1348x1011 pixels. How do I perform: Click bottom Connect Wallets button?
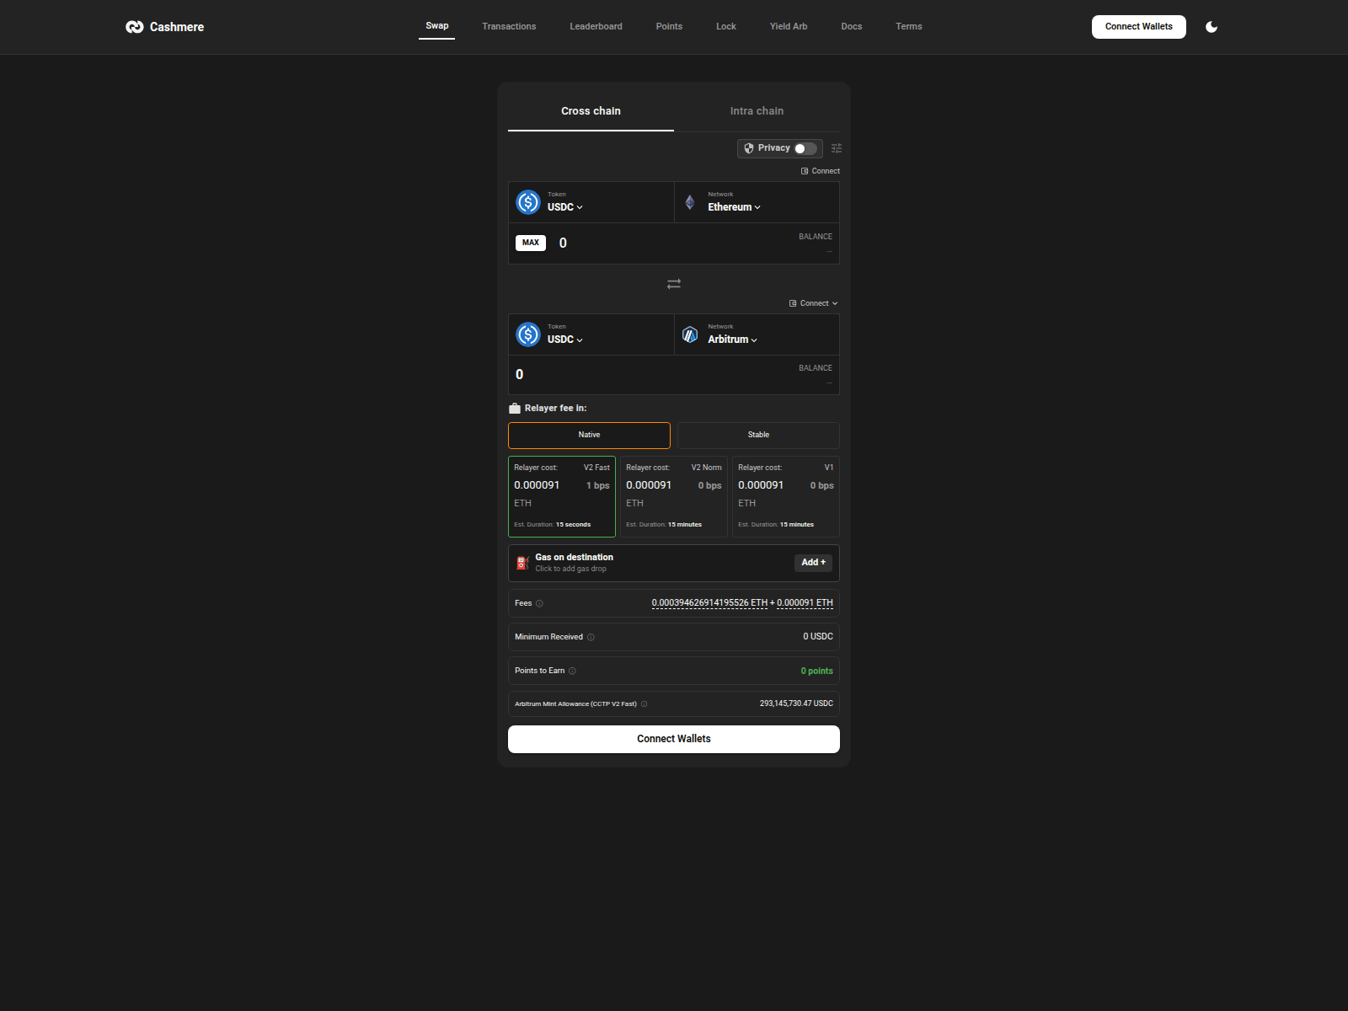click(x=674, y=739)
